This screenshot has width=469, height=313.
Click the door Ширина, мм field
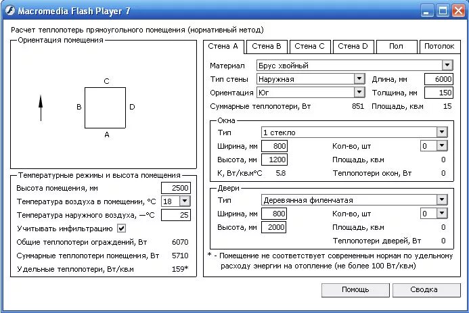point(273,214)
